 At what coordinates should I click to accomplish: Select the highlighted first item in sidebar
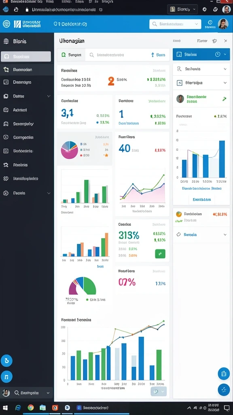(26, 56)
